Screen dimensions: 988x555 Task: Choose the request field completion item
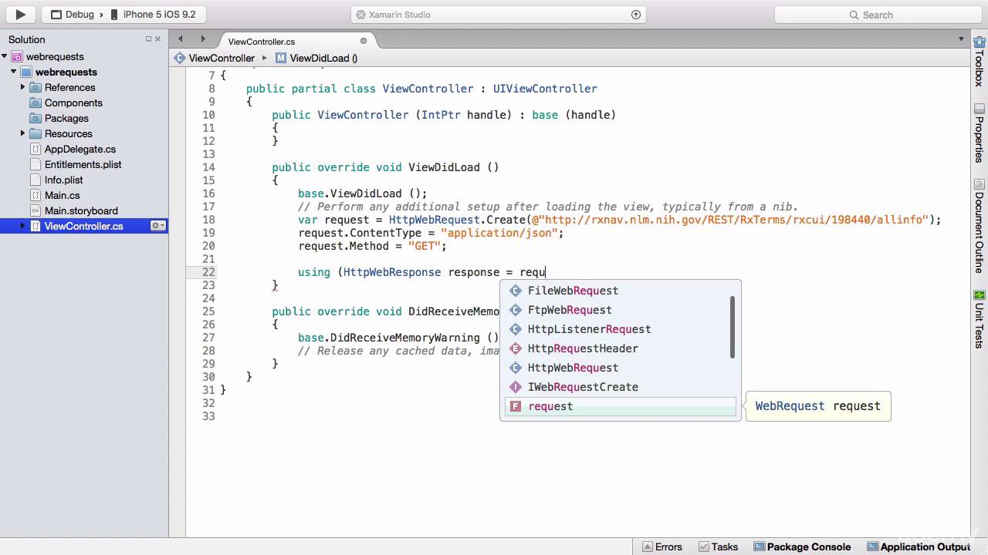(621, 406)
